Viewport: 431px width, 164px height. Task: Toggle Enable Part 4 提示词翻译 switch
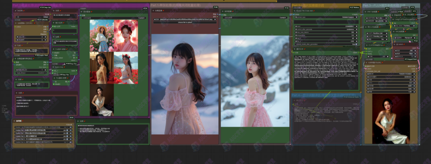67,142
